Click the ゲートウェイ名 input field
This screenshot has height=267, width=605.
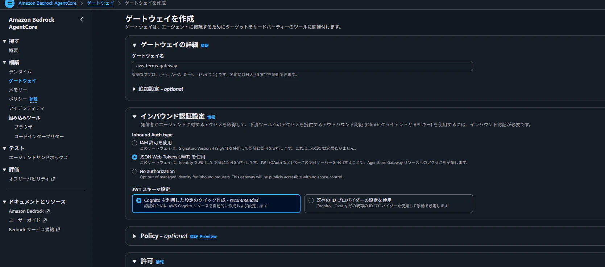coord(302,66)
